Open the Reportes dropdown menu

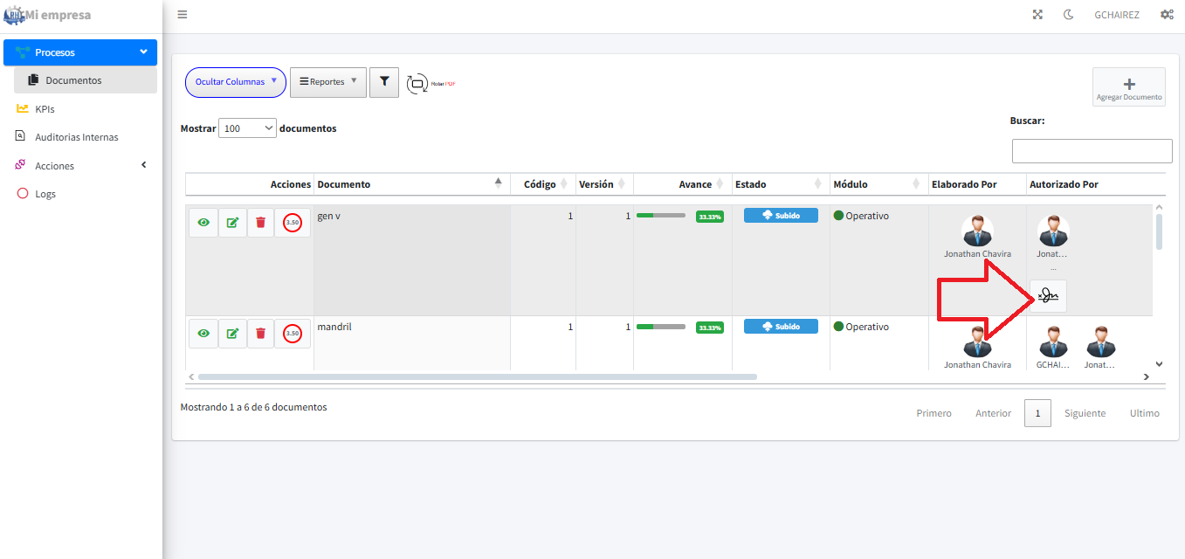(x=327, y=82)
